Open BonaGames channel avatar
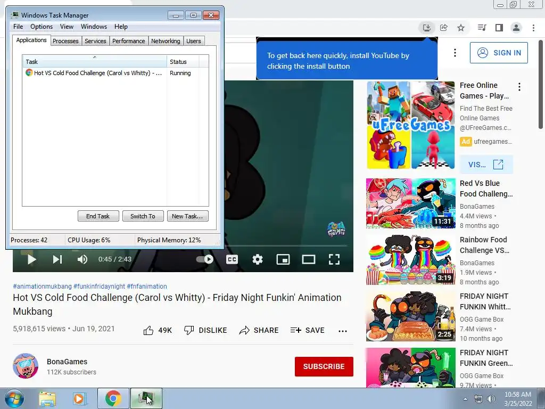This screenshot has width=545, height=409. click(x=26, y=366)
